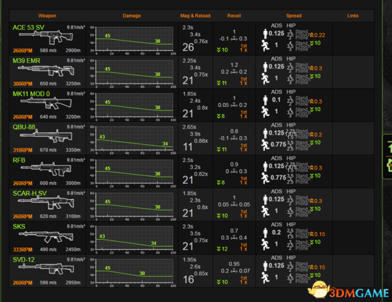Click 0.88x reload multiplier in QBU-88 row
The image size is (392, 302).
(x=201, y=141)
